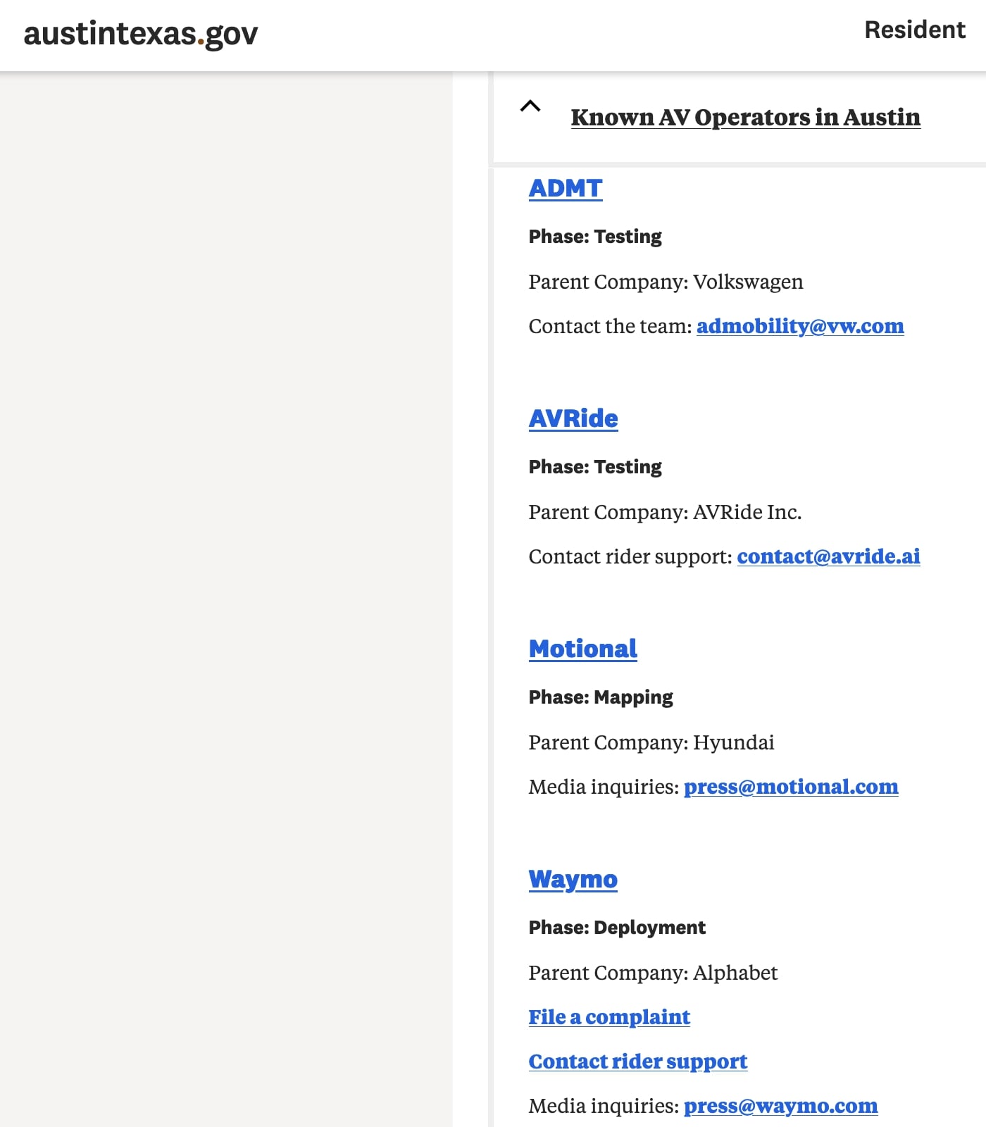Click the Parent Company: Volkswagen text
Image resolution: width=986 pixels, height=1127 pixels.
666,282
